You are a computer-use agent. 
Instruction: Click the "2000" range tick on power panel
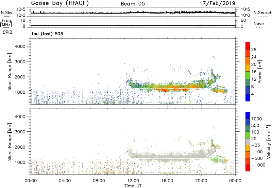[x=20, y=77]
